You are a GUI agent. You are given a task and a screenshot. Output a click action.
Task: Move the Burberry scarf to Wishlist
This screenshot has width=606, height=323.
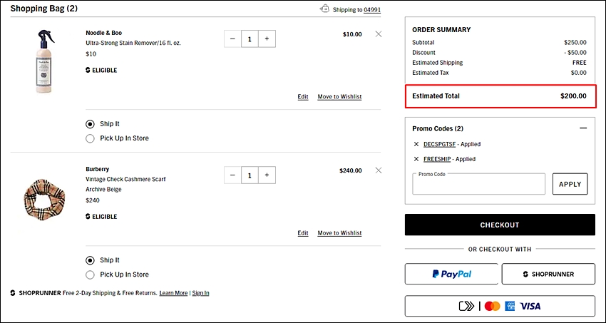339,233
